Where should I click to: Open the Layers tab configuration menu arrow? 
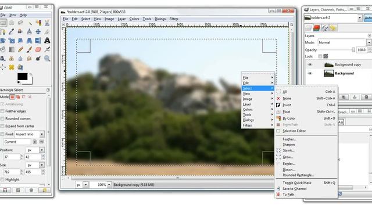click(370, 36)
